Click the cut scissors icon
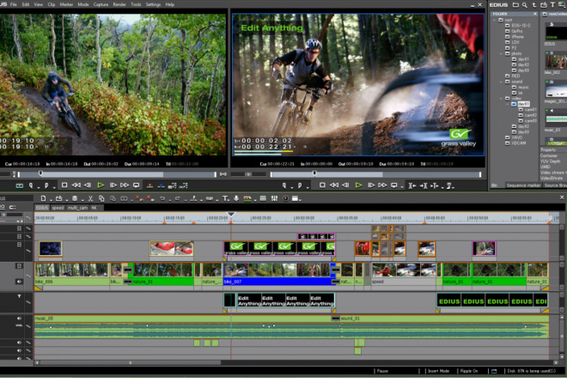 (x=90, y=198)
